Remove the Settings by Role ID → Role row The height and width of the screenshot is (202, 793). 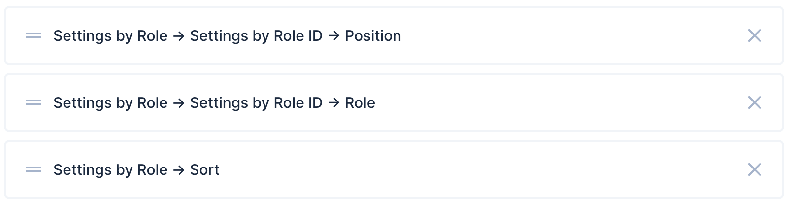click(754, 102)
